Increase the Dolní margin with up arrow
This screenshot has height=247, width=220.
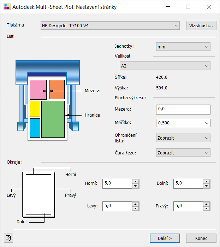point(207,182)
